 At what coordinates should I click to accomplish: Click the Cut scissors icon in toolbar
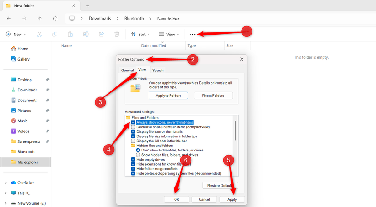click(x=40, y=34)
